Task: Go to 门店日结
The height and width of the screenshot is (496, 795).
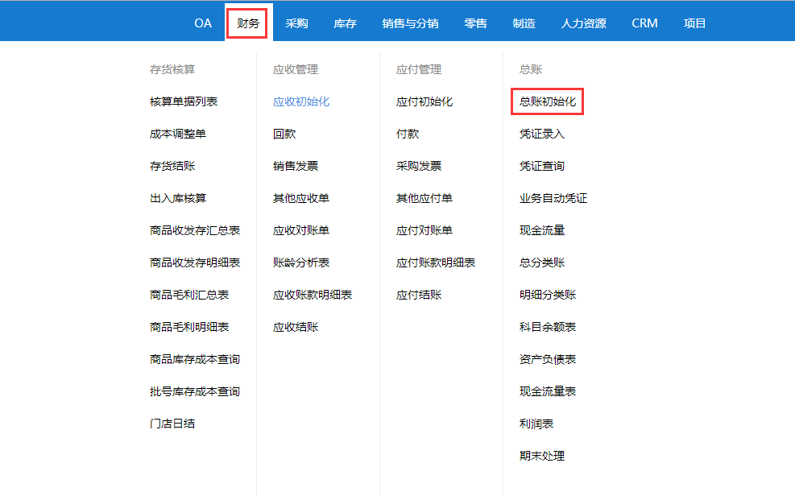Action: [x=172, y=424]
